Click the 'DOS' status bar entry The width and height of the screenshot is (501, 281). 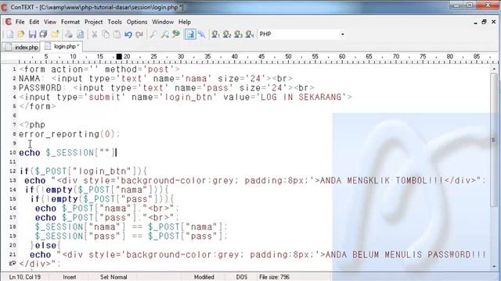point(242,277)
